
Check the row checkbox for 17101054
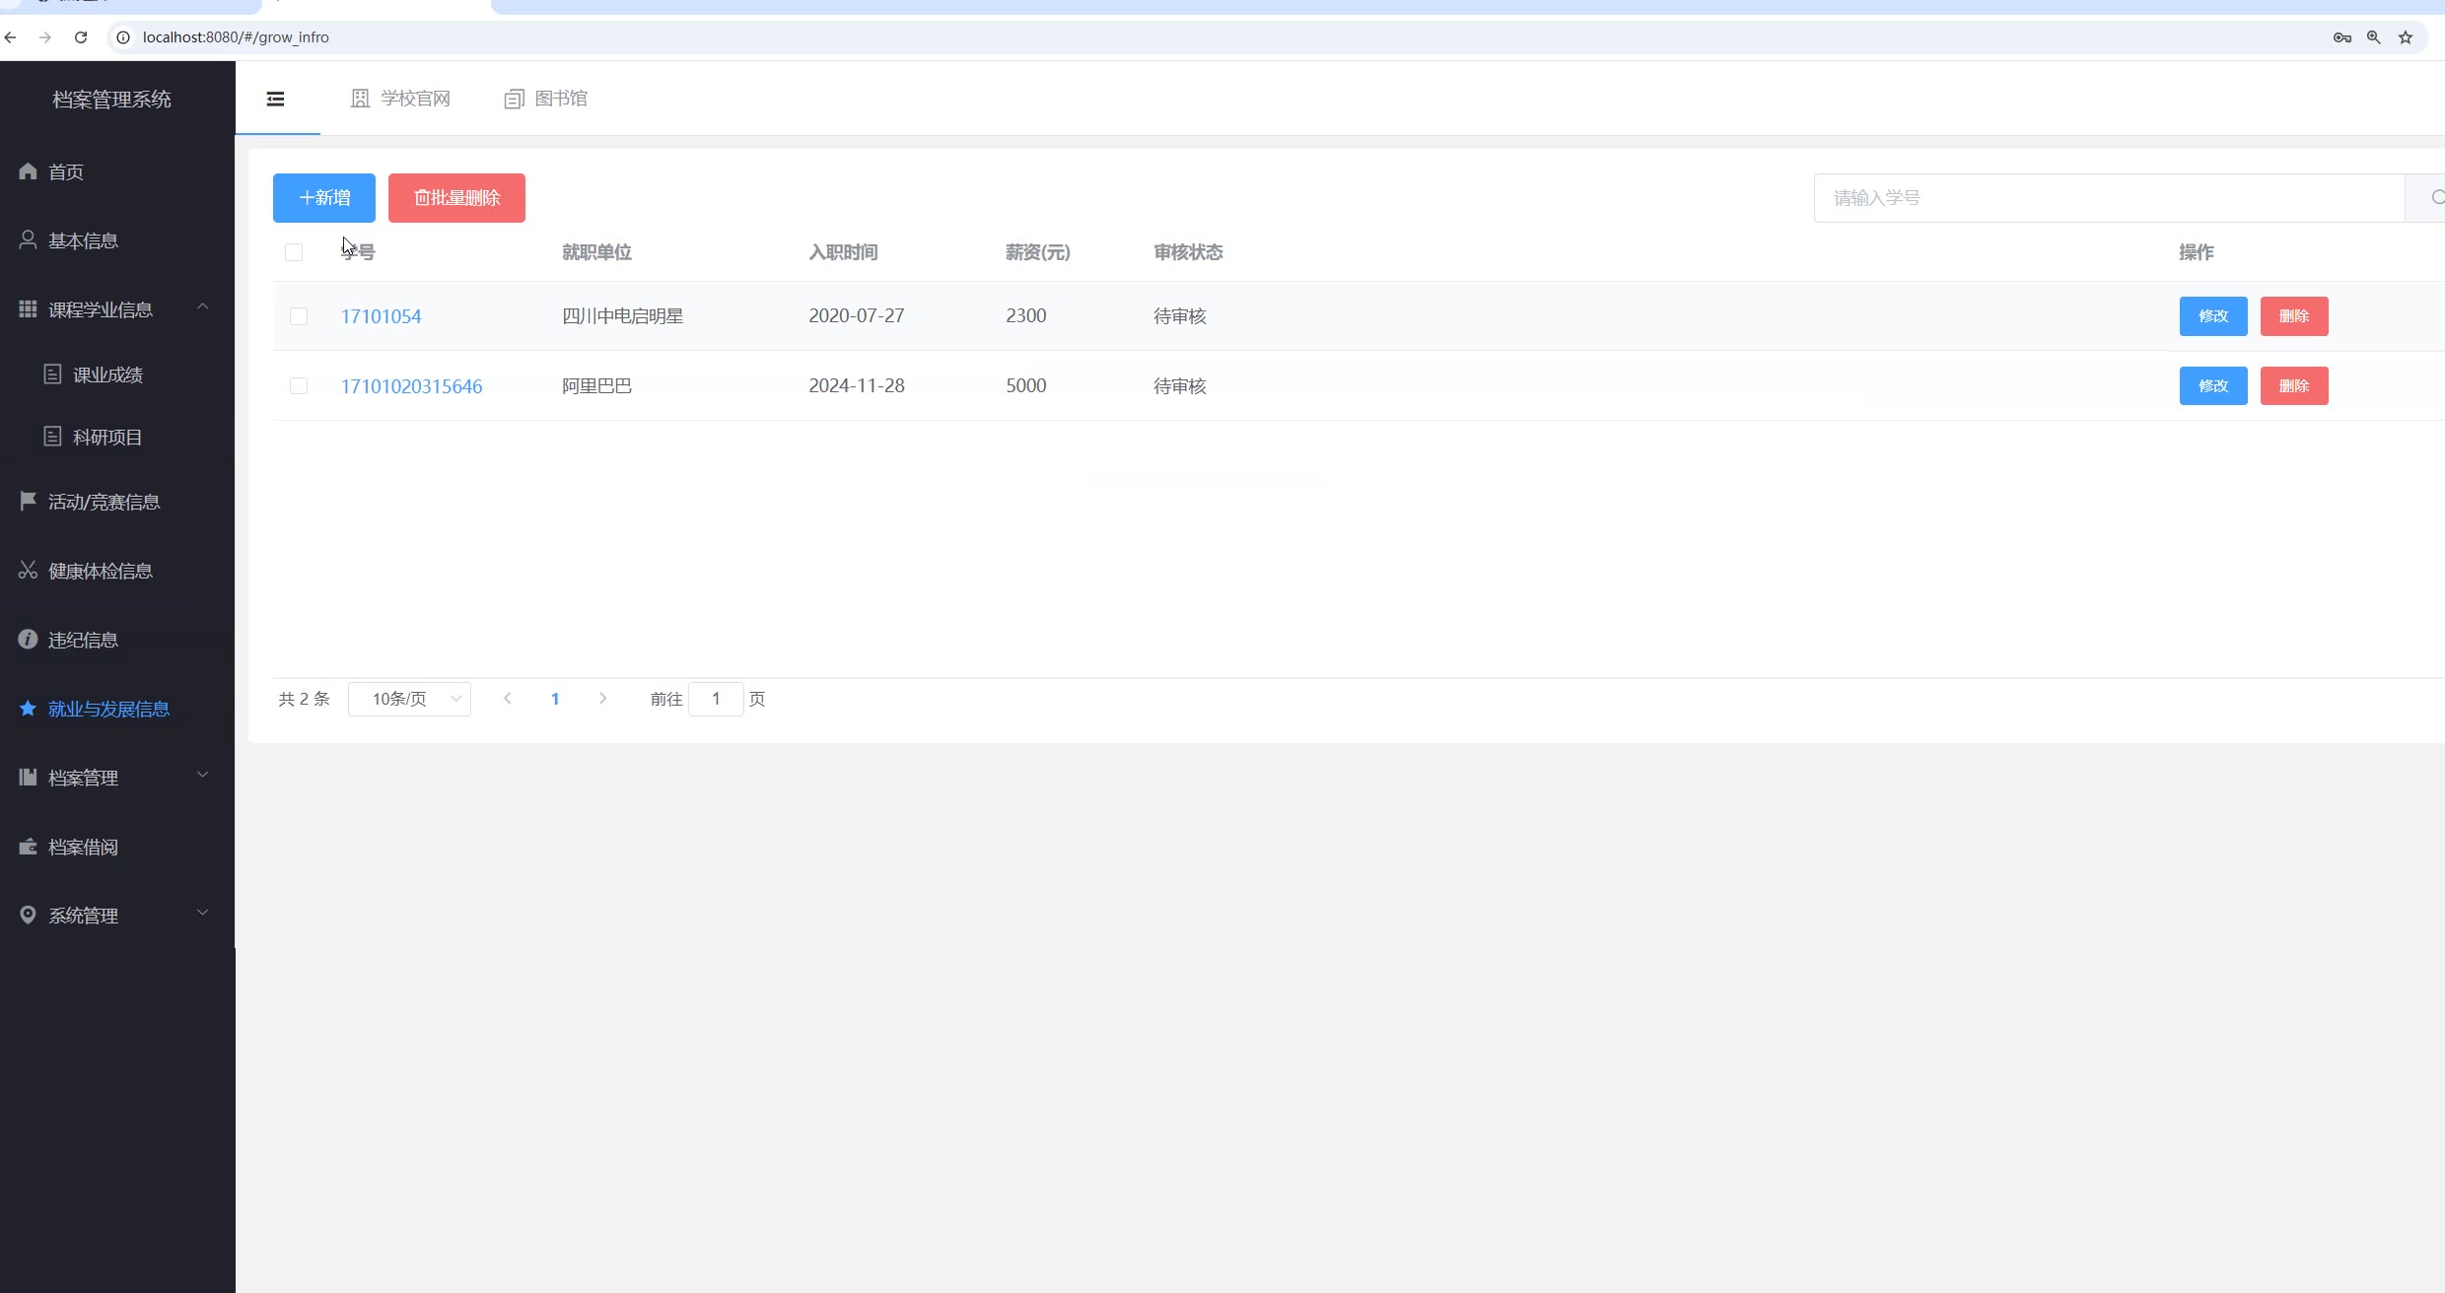pyautogui.click(x=299, y=316)
